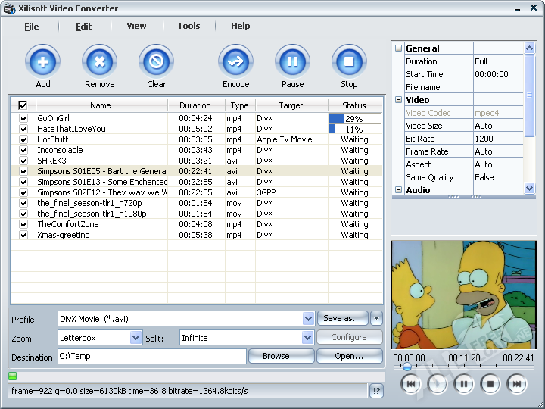545x409 pixels.
Task: Jump to previous in preview player
Action: (x=410, y=384)
